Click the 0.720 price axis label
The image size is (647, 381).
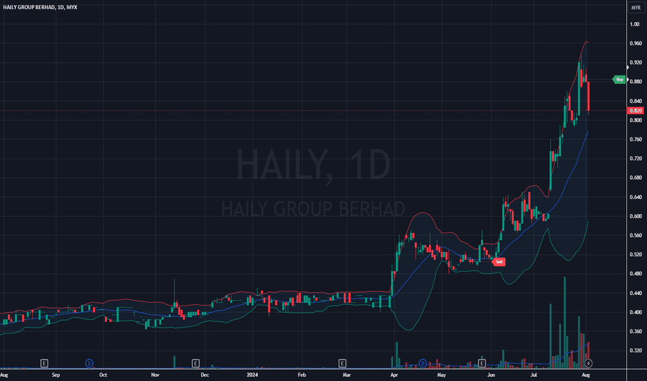[x=635, y=158]
